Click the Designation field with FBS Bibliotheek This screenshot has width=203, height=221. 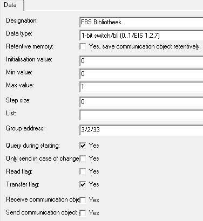pos(141,22)
